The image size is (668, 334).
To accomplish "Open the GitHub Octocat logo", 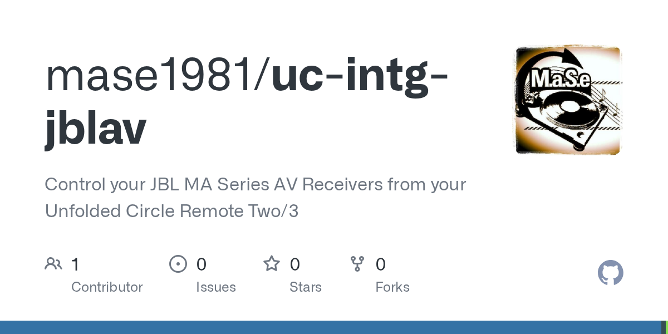I will [610, 273].
